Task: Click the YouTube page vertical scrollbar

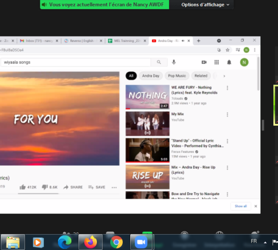Action: (x=259, y=74)
